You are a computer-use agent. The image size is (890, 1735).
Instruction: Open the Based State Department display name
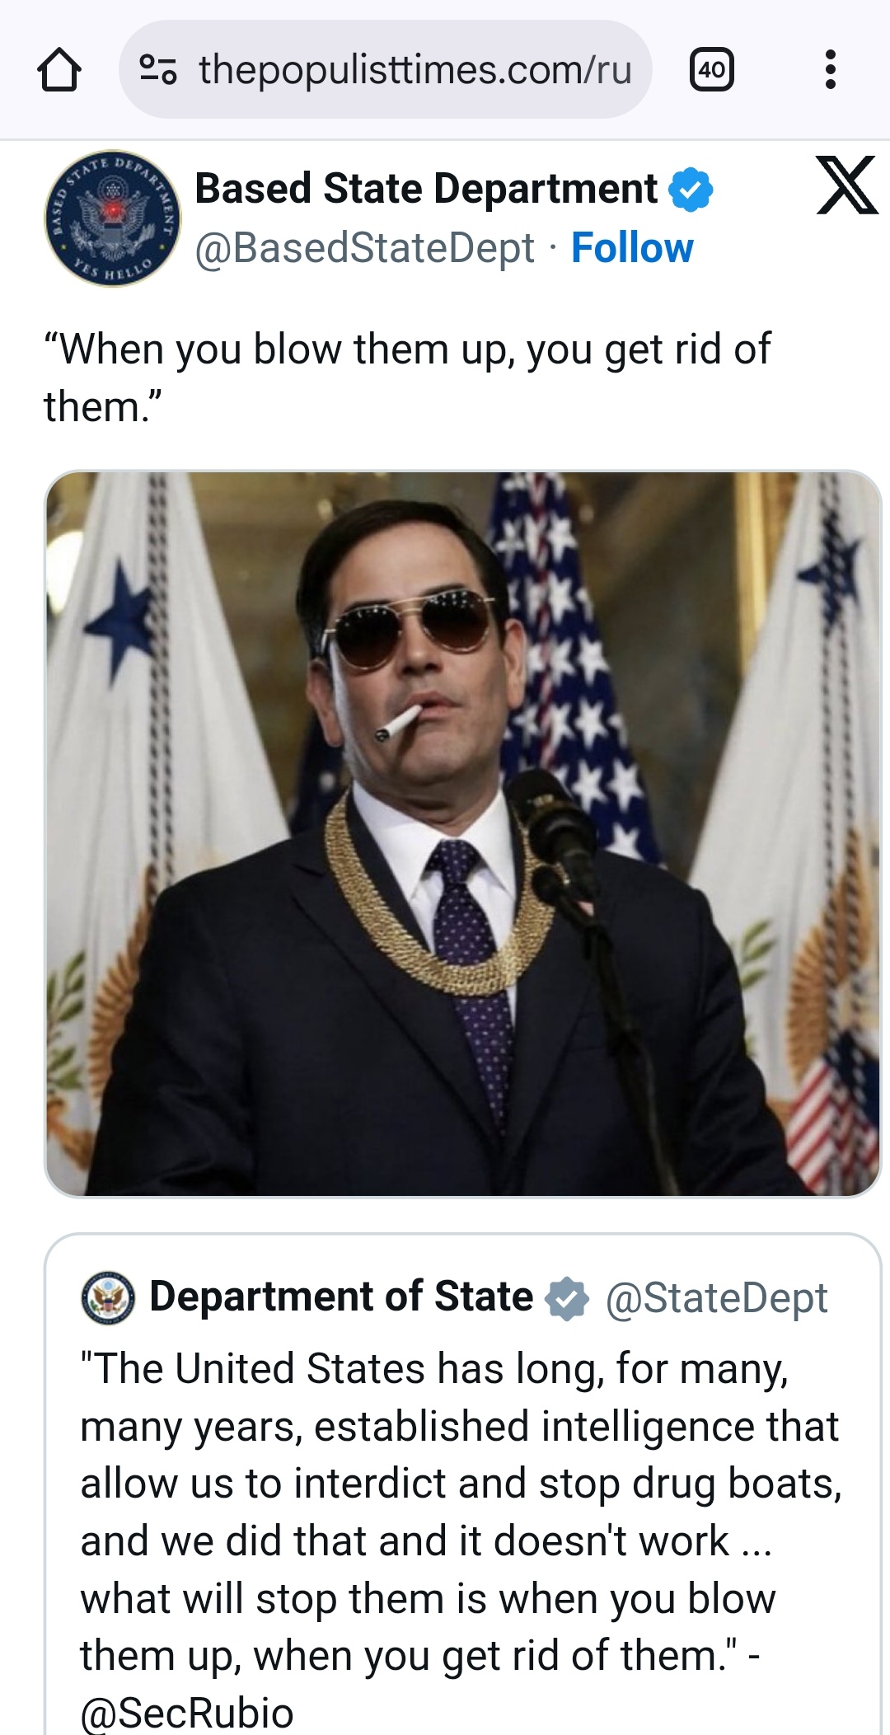[x=425, y=189]
